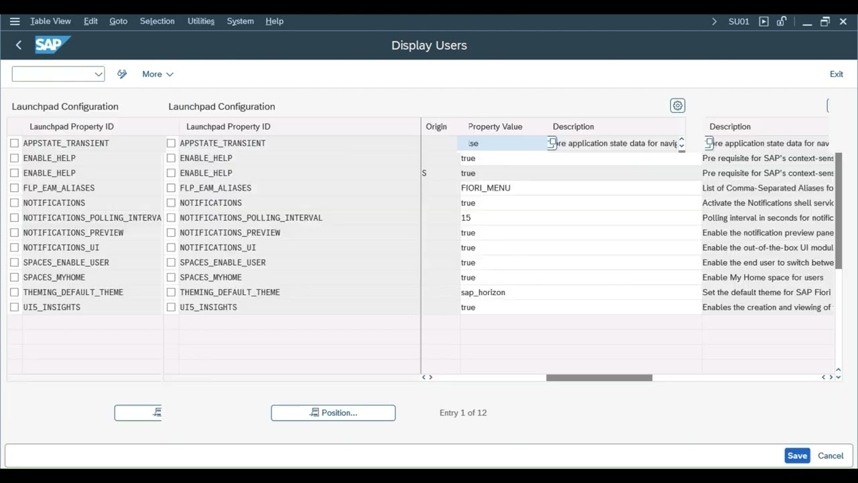Open the Help menu
The width and height of the screenshot is (858, 483).
click(x=274, y=21)
